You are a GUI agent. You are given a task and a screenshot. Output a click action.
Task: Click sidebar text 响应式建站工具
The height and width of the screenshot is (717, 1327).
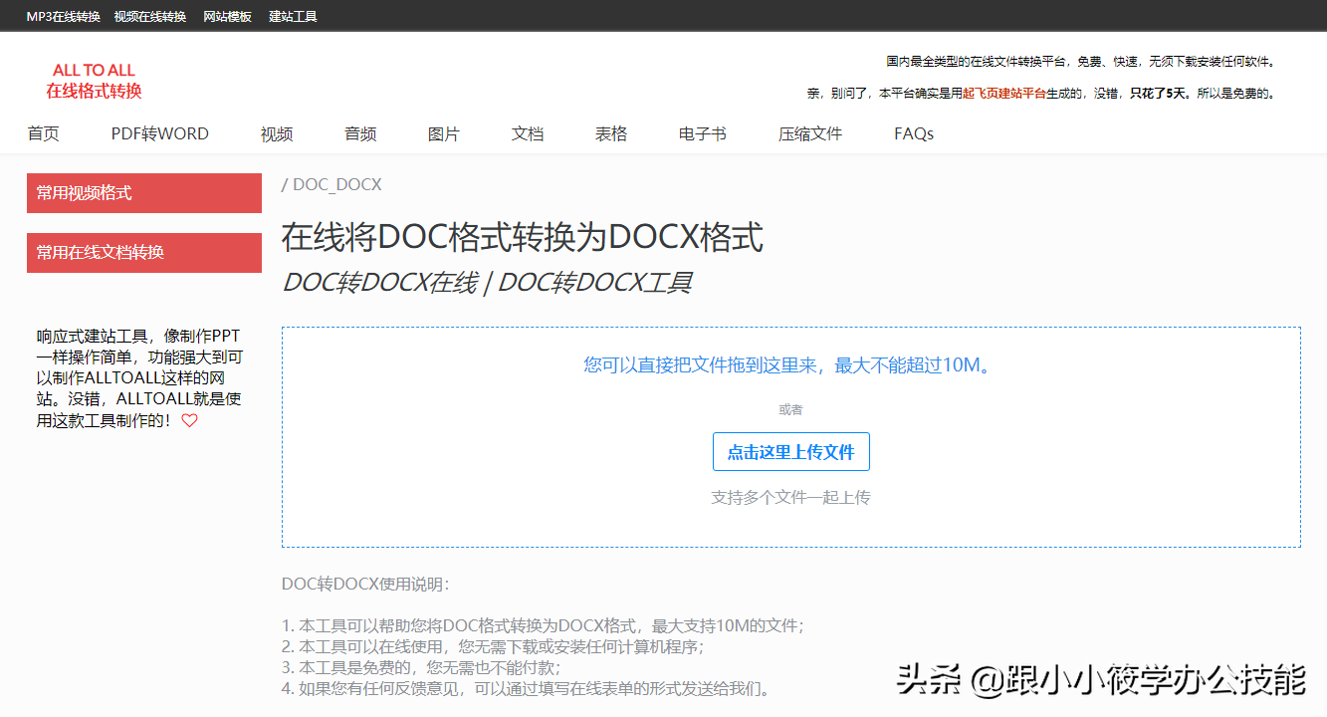92,336
